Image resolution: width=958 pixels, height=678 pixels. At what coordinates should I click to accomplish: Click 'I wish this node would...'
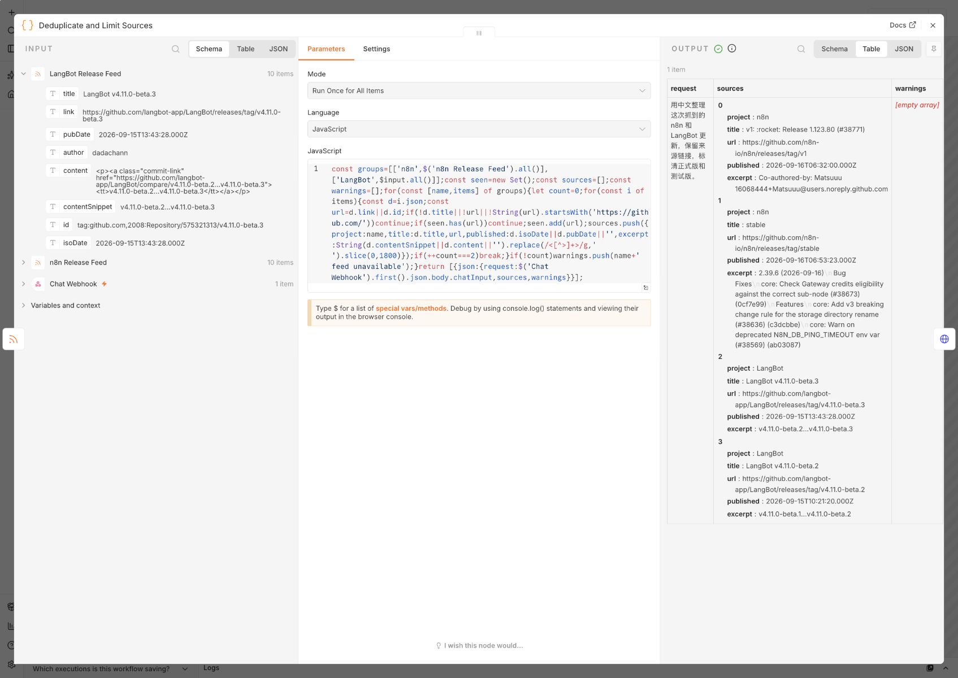(x=479, y=646)
